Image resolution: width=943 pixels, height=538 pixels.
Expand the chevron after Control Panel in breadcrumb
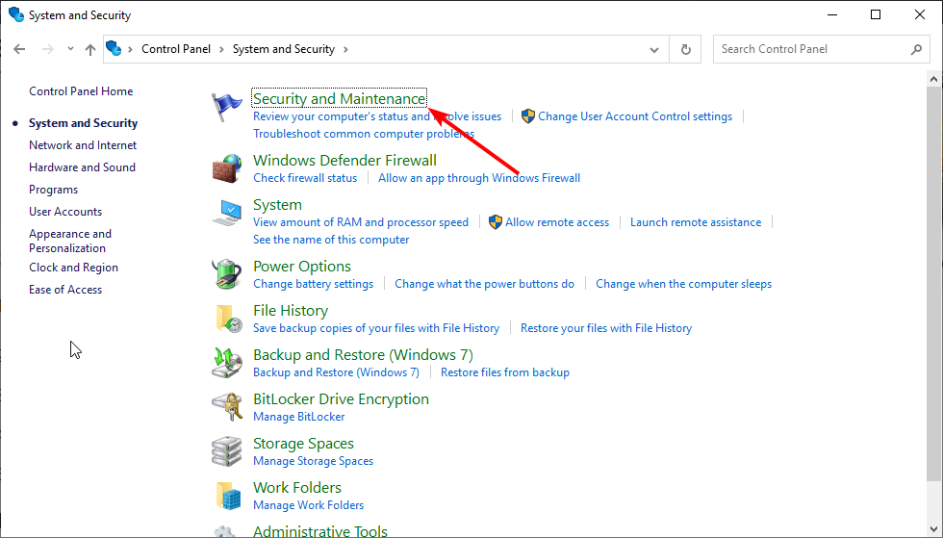click(x=221, y=49)
